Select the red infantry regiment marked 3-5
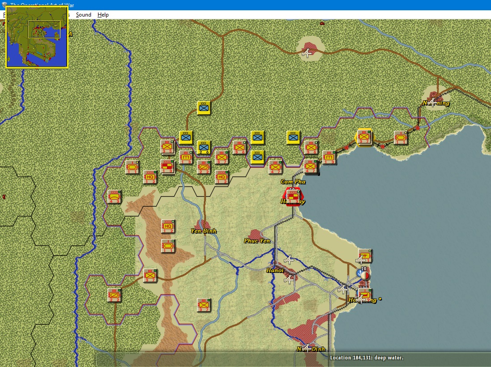The image size is (491, 367). 167,146
